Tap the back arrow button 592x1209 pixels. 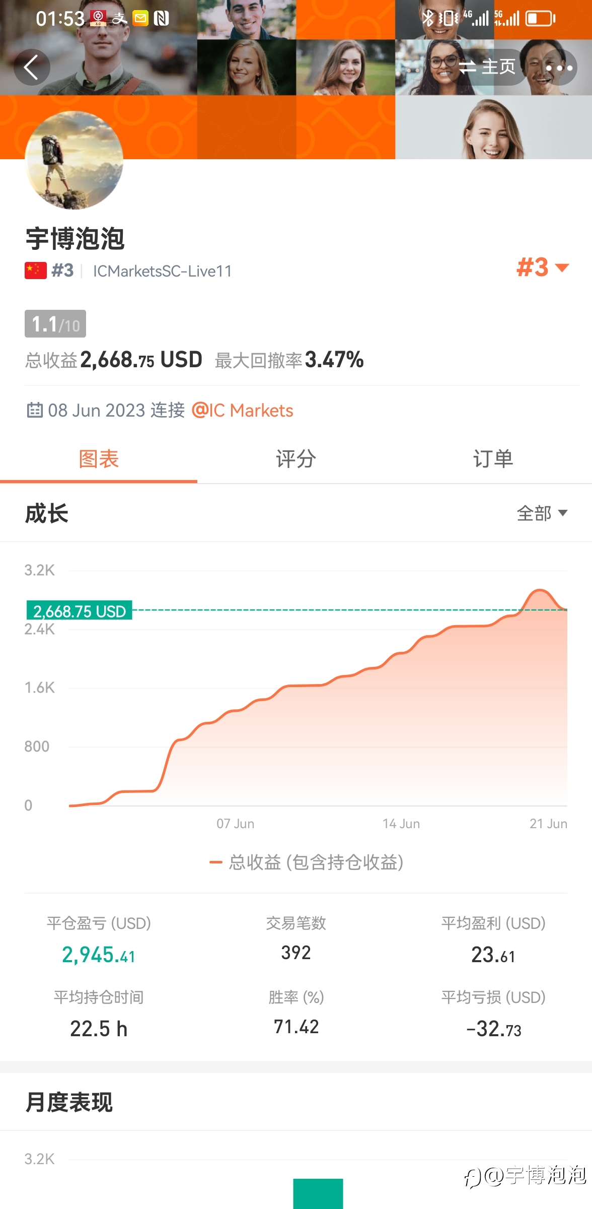(32, 68)
